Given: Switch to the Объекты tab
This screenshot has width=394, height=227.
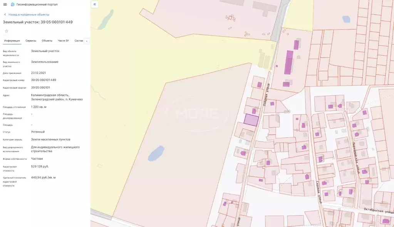Looking at the screenshot, I should coord(47,41).
